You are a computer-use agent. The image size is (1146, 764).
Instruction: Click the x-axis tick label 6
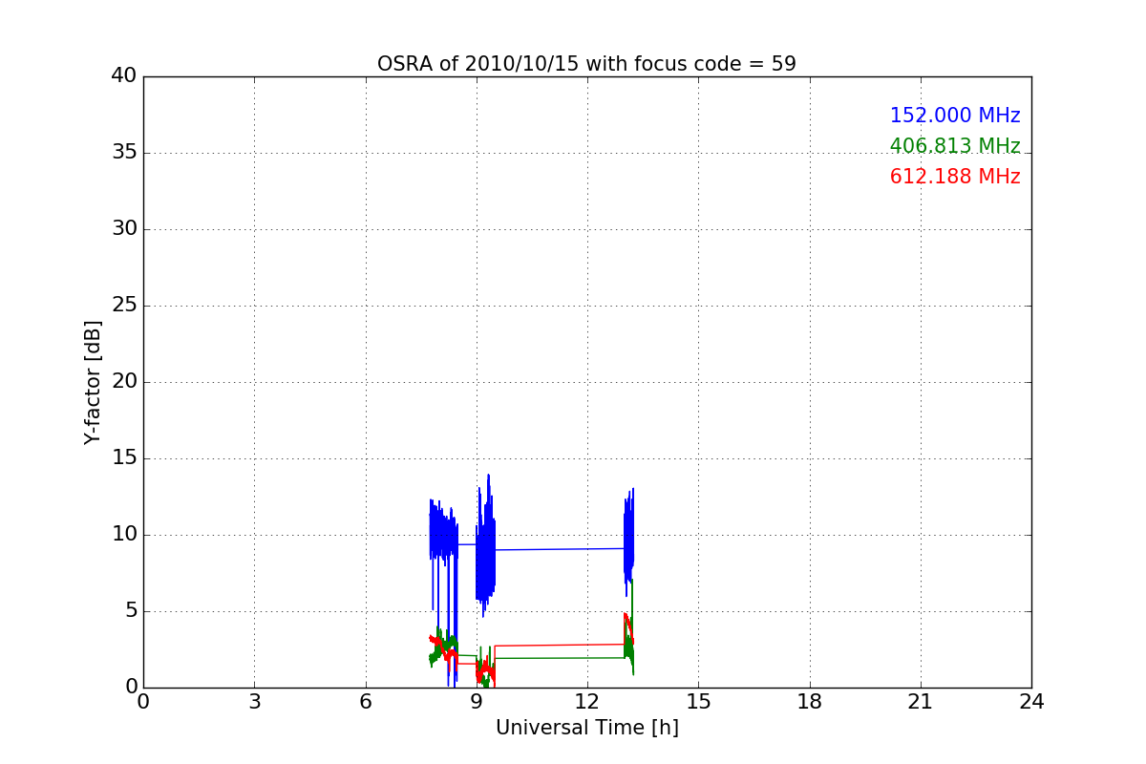coord(365,702)
